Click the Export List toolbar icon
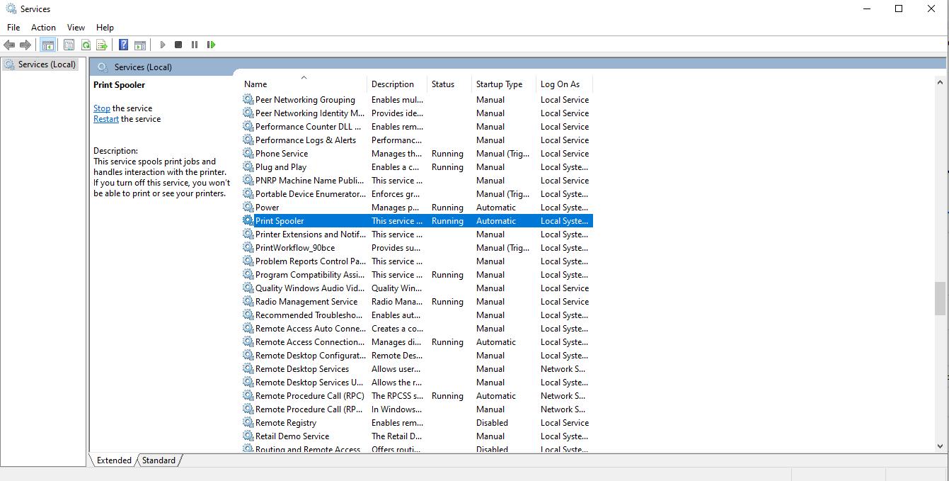The height and width of the screenshot is (481, 949). (x=102, y=45)
